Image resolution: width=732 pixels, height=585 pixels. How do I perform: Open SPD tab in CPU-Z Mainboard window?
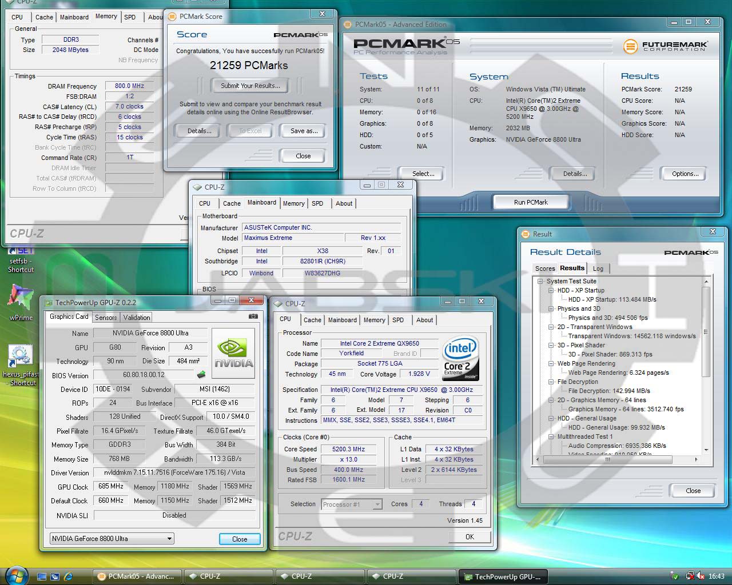coord(317,203)
